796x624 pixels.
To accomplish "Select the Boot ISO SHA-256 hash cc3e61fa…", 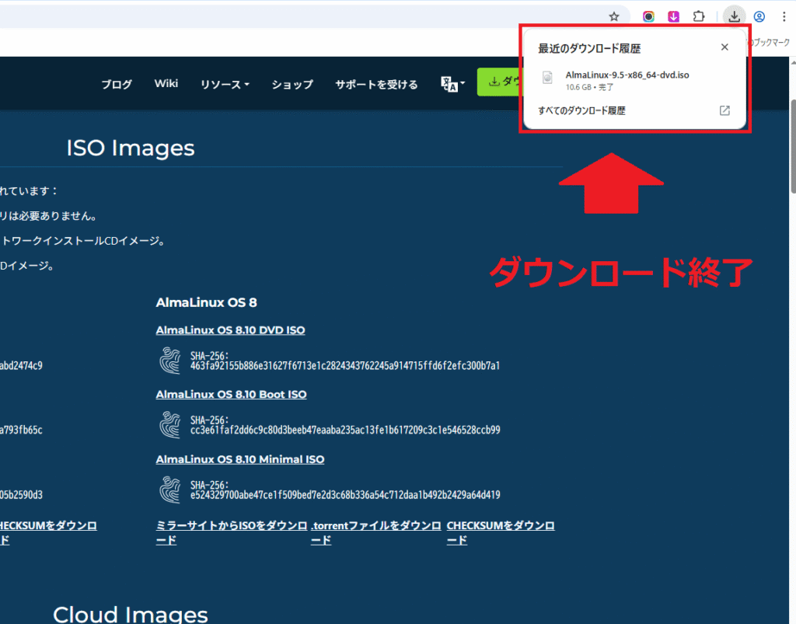I will pos(345,431).
